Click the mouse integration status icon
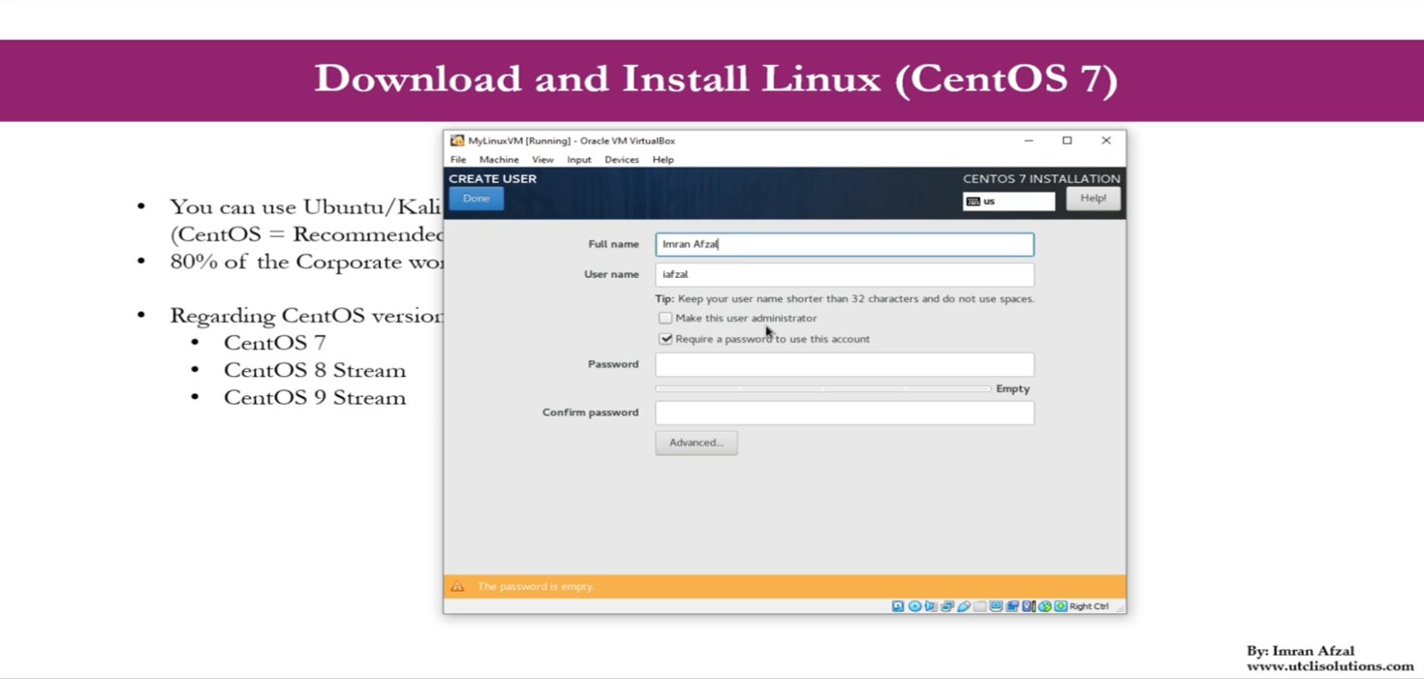This screenshot has width=1424, height=679. (1044, 606)
